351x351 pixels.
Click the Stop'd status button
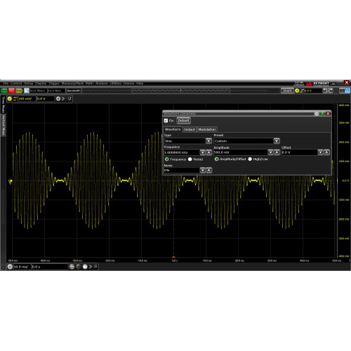(287, 91)
